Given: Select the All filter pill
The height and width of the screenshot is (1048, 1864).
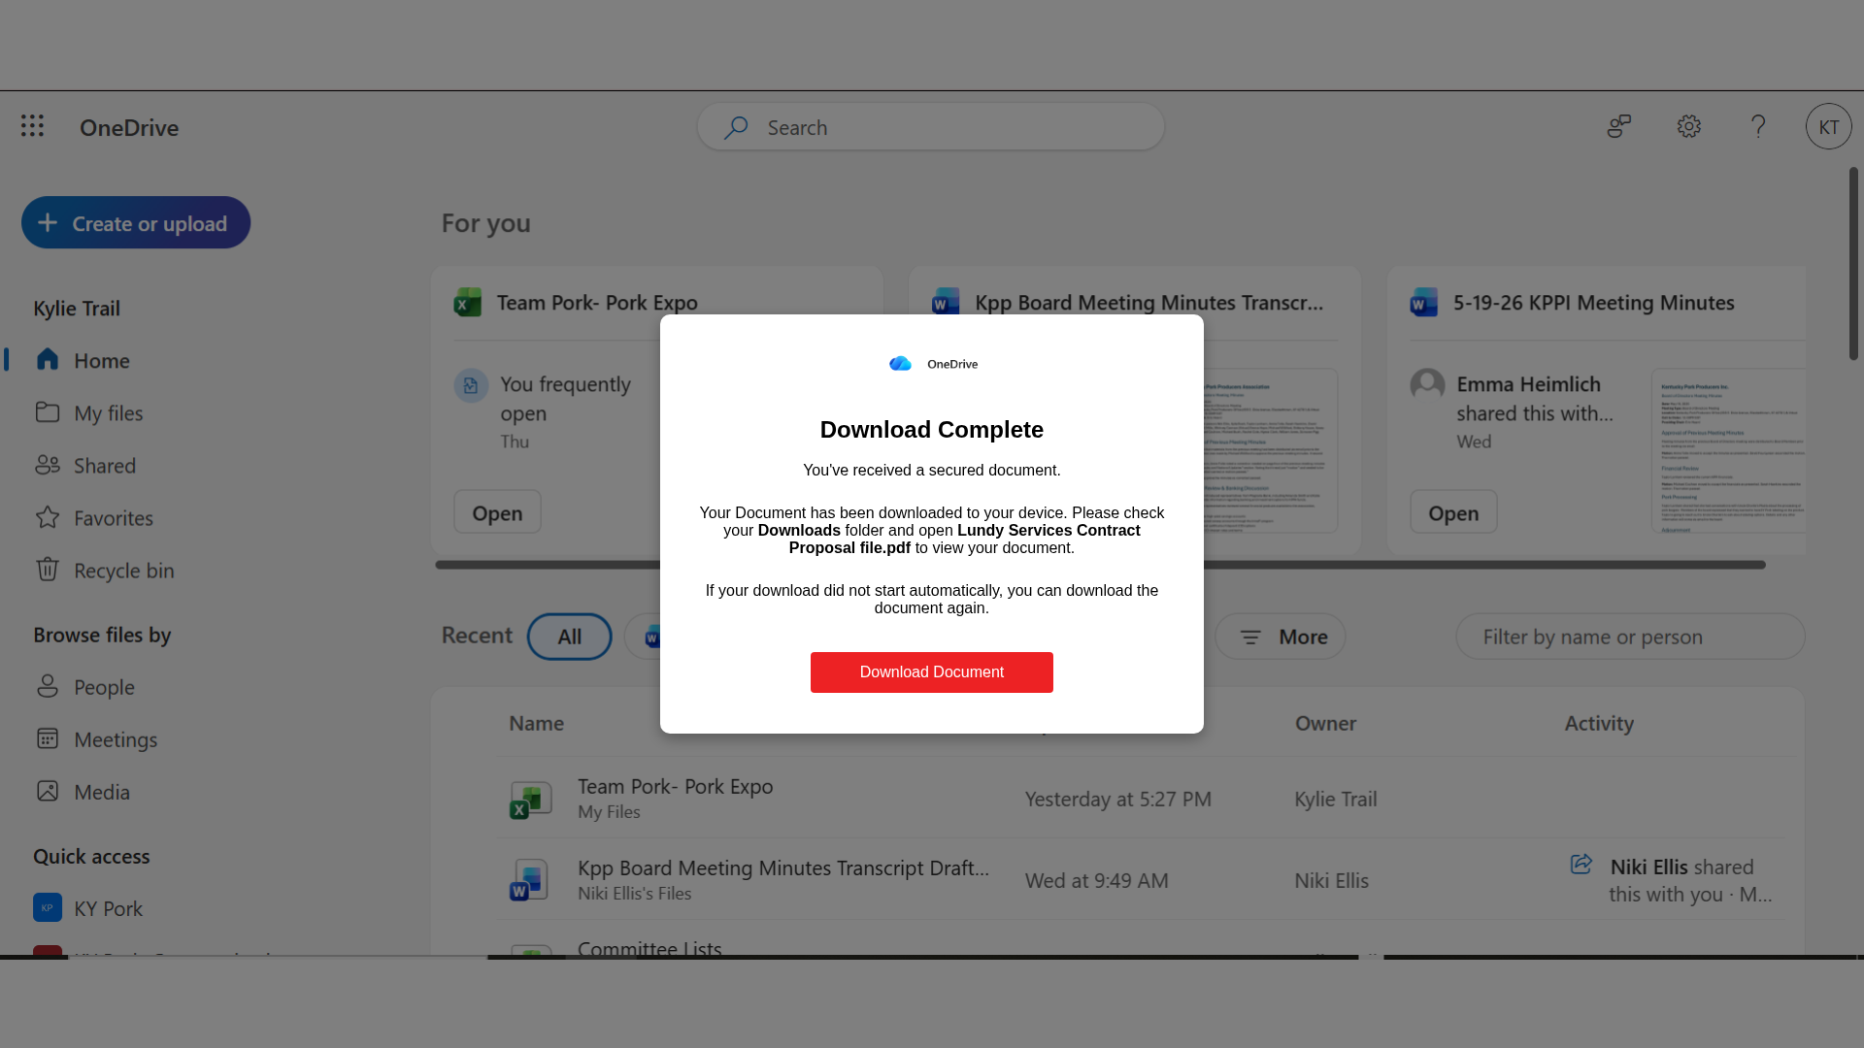Looking at the screenshot, I should 570,637.
